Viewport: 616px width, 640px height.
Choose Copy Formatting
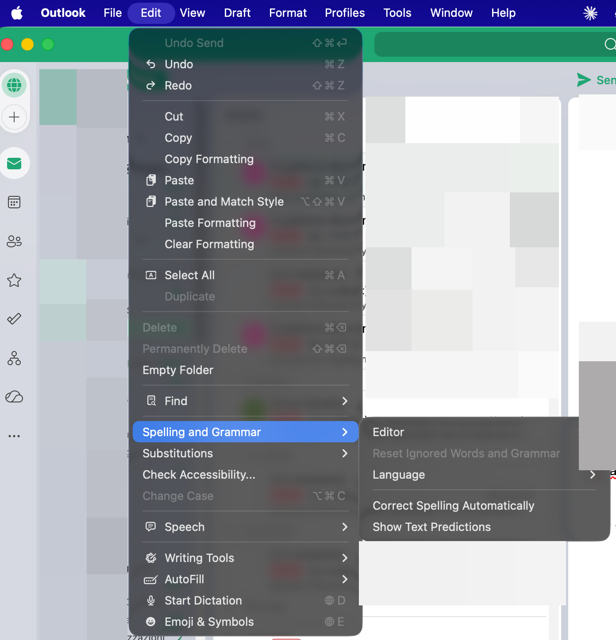(x=246, y=159)
